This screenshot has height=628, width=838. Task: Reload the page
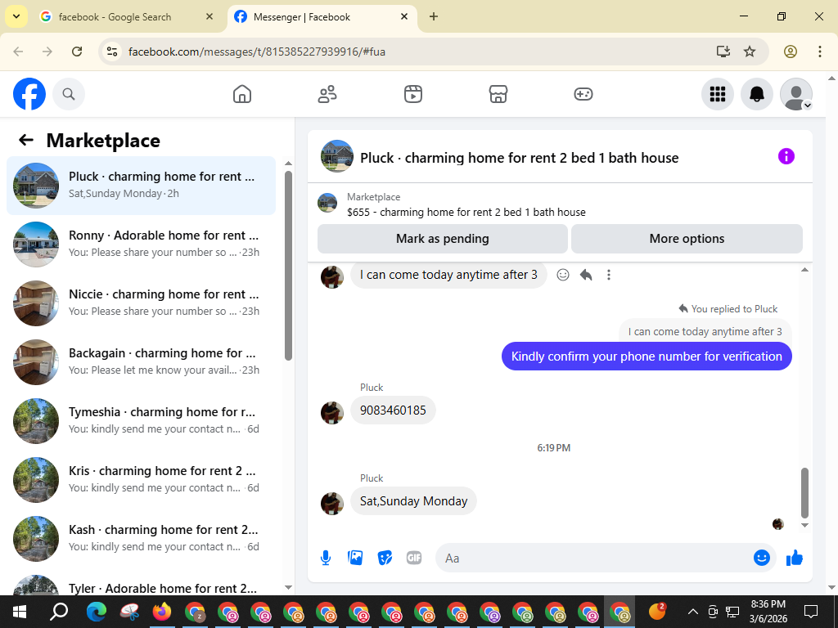(x=77, y=52)
